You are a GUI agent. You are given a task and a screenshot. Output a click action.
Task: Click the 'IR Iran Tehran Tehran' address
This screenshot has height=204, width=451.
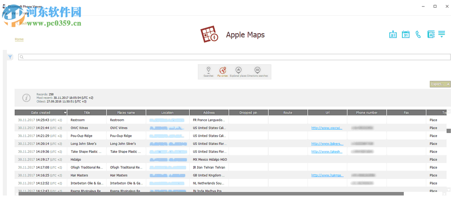click(209, 167)
